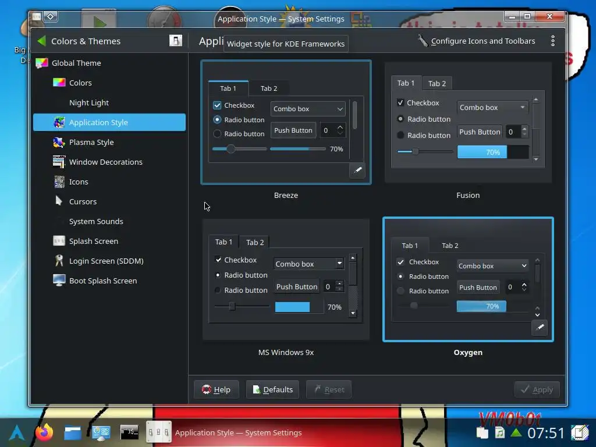Open the Combo box in Oxygen preview

click(x=492, y=265)
